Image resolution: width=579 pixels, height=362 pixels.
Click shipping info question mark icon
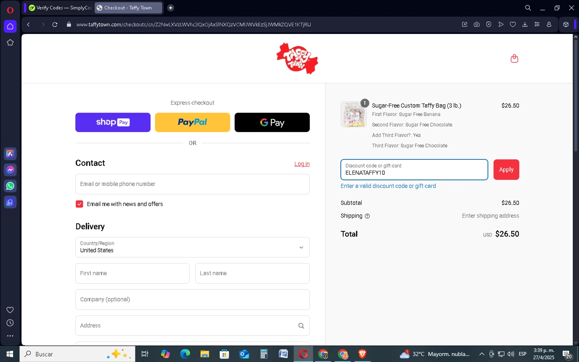pyautogui.click(x=367, y=216)
